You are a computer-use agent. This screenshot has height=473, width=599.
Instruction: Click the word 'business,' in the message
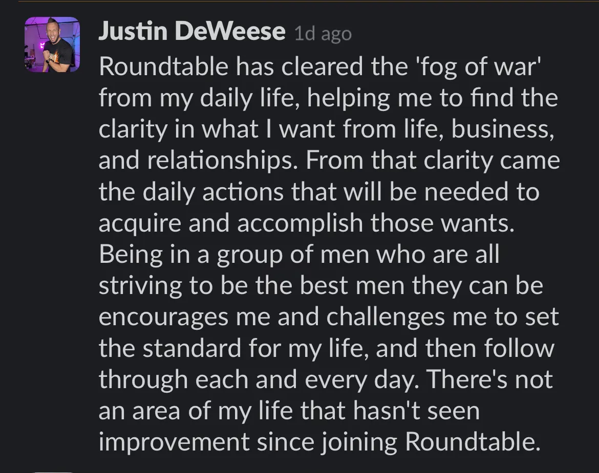click(503, 129)
